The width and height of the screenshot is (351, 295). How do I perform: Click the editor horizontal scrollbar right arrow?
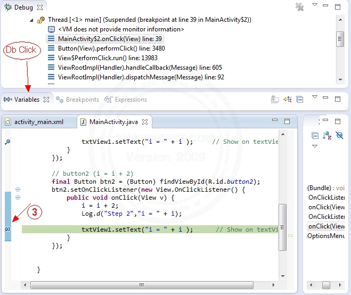coord(273,285)
